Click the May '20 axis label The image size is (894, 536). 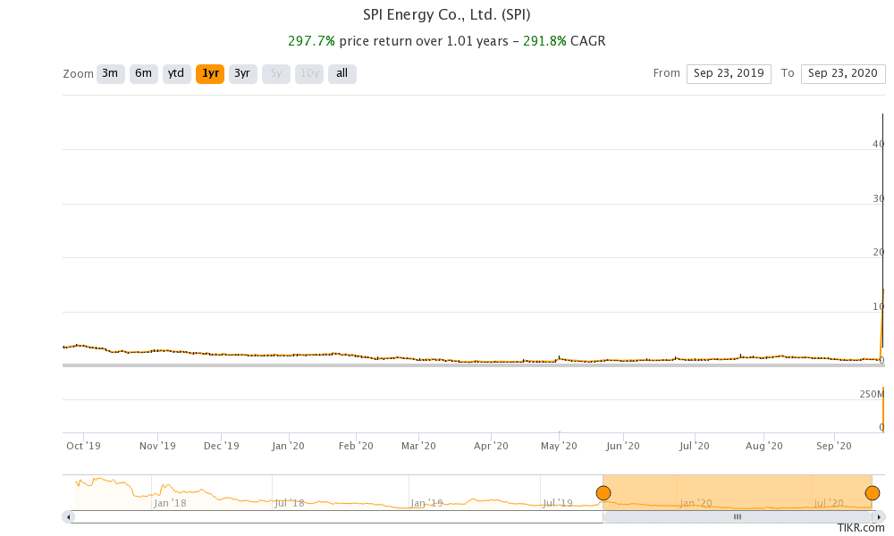(559, 446)
